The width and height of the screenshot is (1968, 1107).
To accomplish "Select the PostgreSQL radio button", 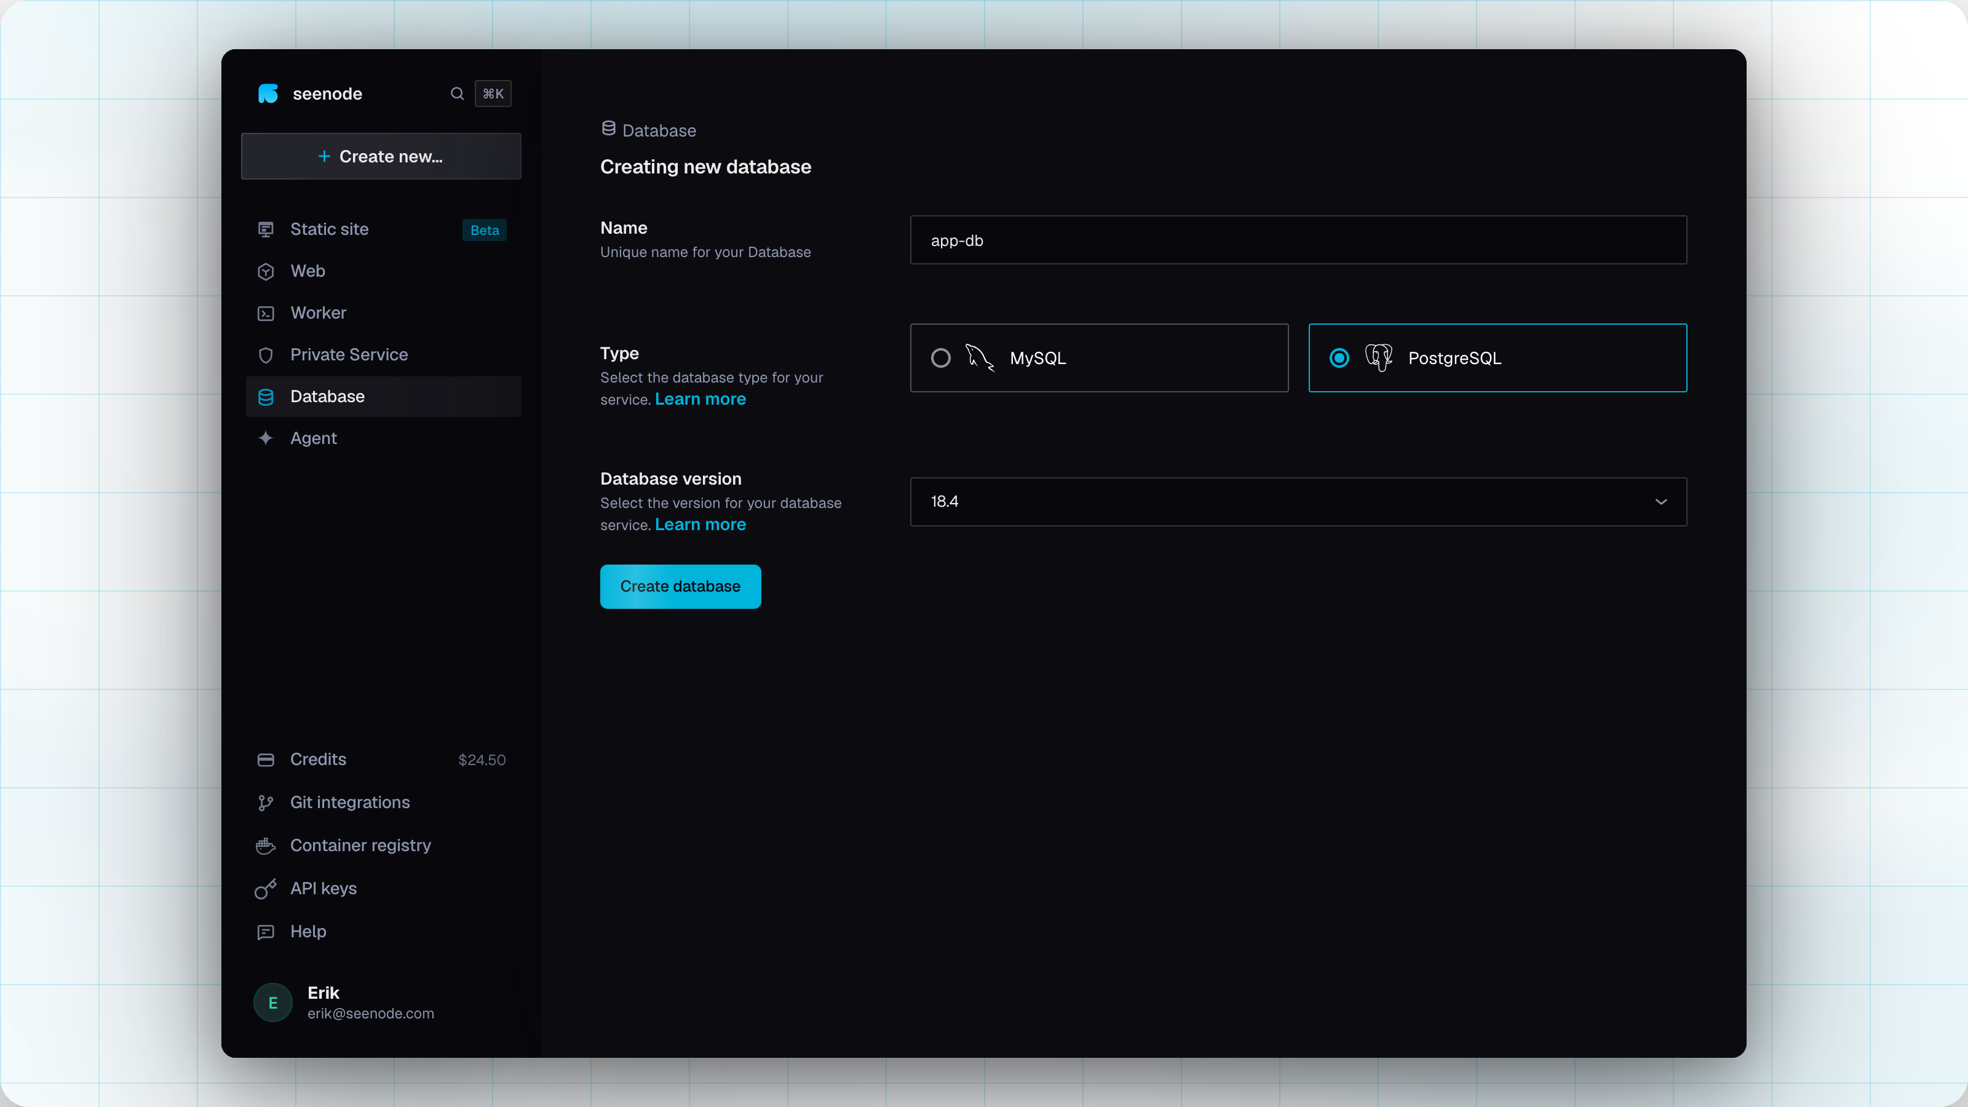I will coord(1339,357).
